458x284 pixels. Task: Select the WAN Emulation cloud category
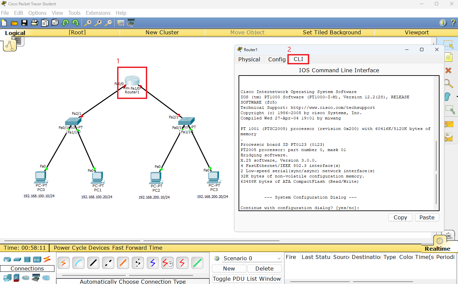(x=26, y=278)
